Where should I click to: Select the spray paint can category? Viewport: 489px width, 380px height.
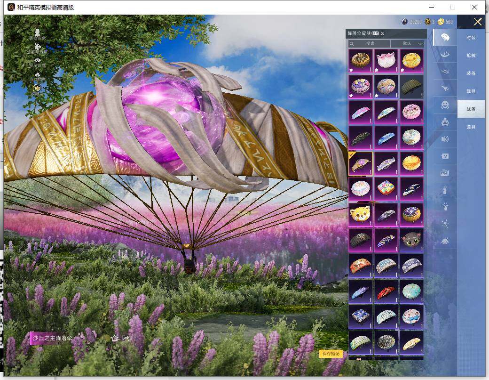(444, 190)
